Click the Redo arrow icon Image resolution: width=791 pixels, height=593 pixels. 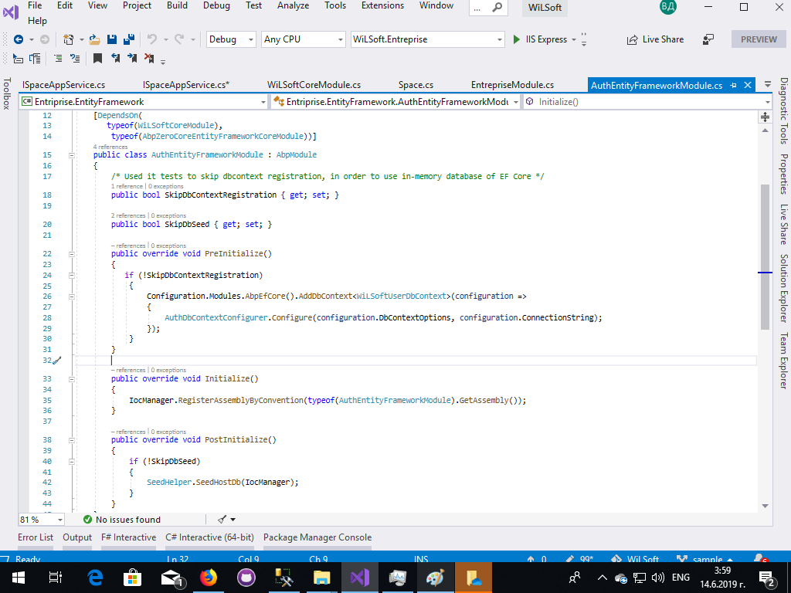[179, 39]
